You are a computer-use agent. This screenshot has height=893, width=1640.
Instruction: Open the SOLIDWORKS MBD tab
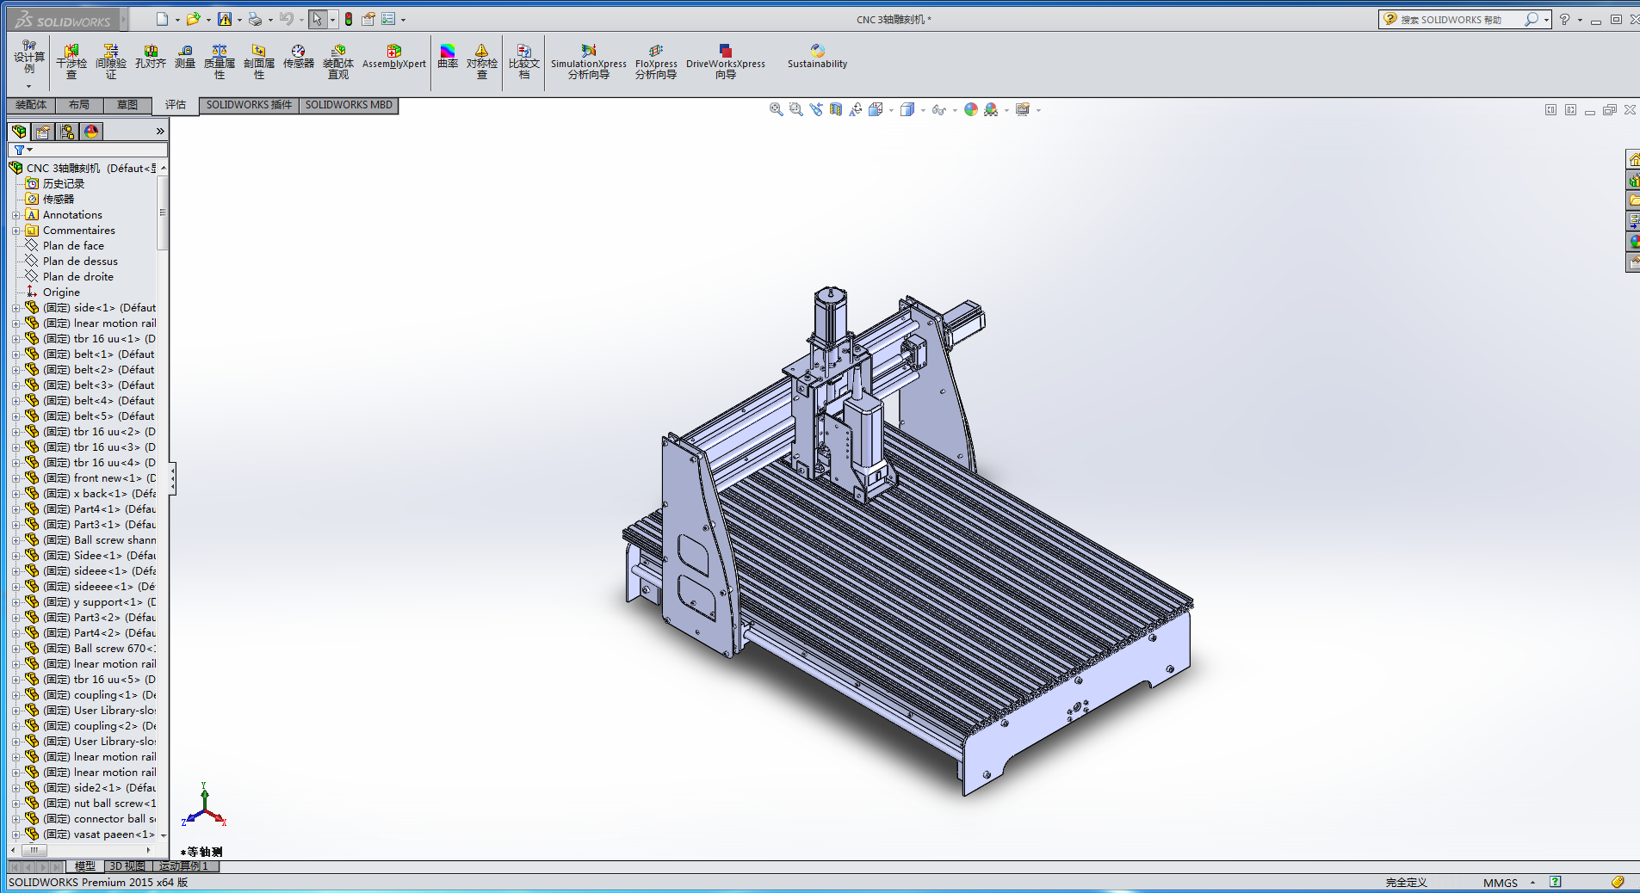click(349, 105)
